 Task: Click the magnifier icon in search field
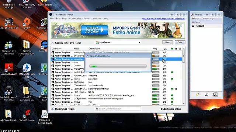[x=97, y=109]
